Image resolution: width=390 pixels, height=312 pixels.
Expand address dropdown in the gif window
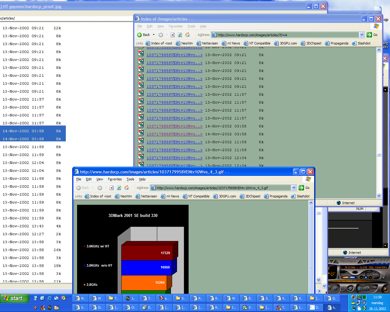[x=294, y=188]
